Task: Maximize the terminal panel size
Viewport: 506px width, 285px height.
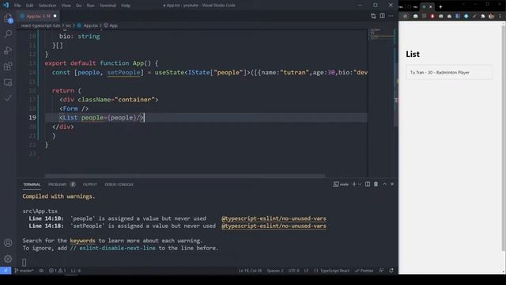Action: (385, 184)
